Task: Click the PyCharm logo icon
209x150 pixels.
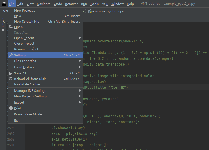Action: (x=4, y=4)
